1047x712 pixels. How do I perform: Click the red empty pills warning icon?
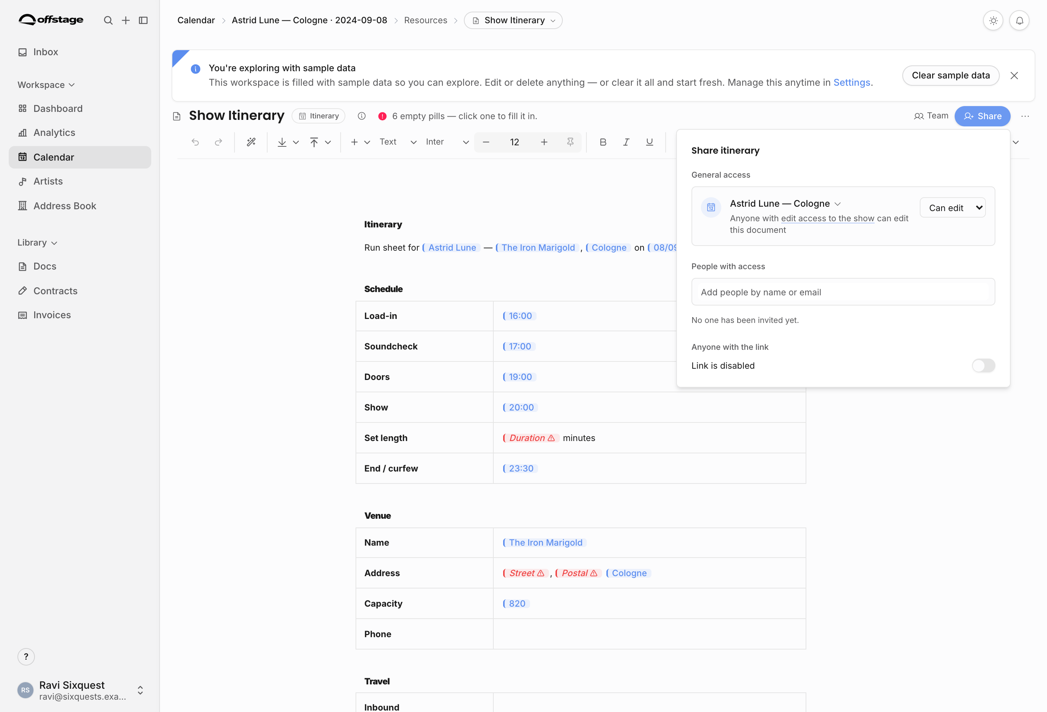point(382,116)
